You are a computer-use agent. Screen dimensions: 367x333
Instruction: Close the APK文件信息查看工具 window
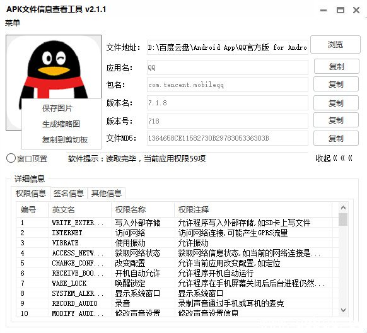pos(356,10)
